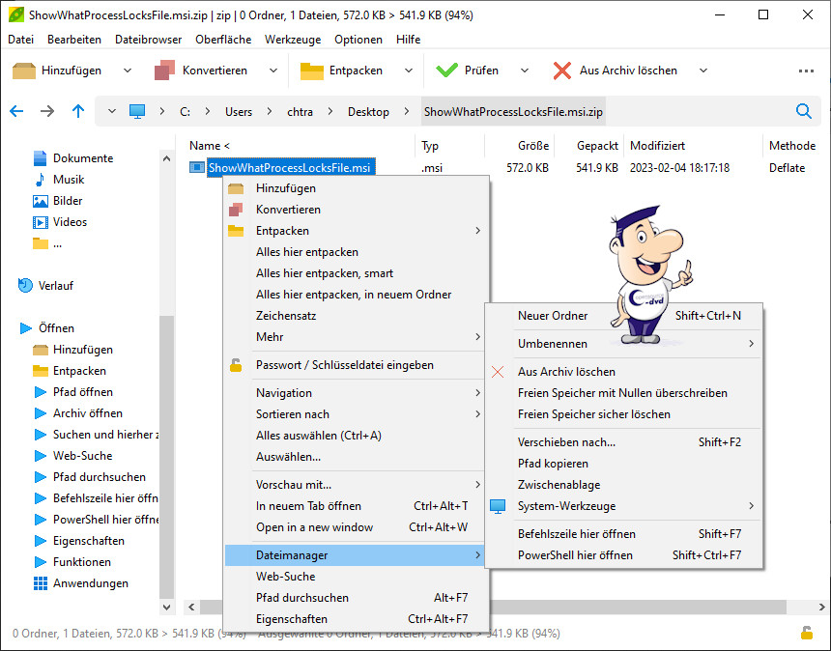831x651 pixels.
Task: Click the sidebar scrollbar down arrow
Action: (x=166, y=607)
